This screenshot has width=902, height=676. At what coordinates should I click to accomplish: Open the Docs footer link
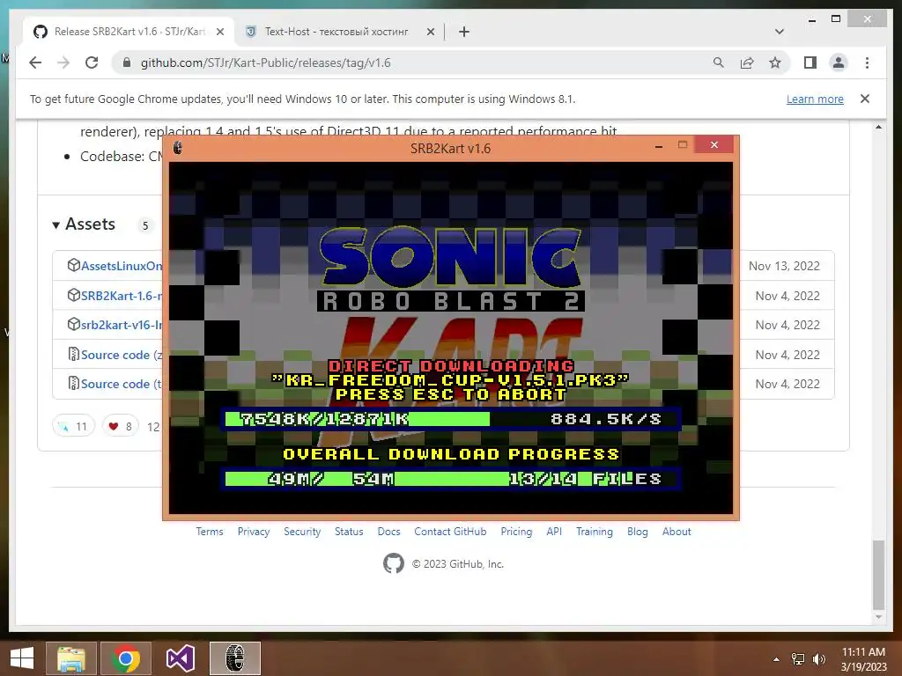pyautogui.click(x=388, y=532)
